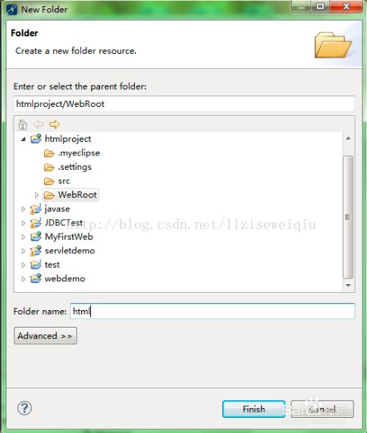This screenshot has width=367, height=433.
Task: Expand the MyFirstWeb project node
Action: (x=24, y=237)
